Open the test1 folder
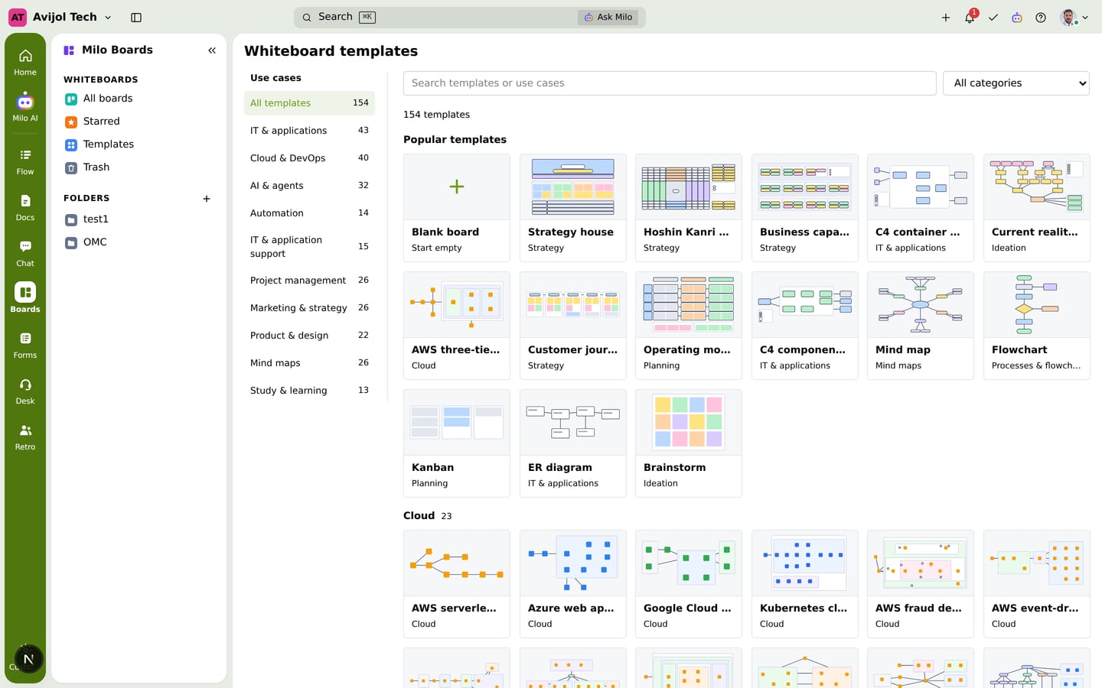1102x688 pixels. click(139, 219)
